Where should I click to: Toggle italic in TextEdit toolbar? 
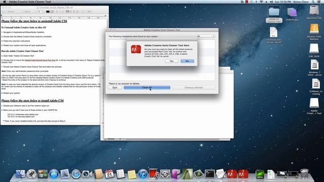click(60, 12)
